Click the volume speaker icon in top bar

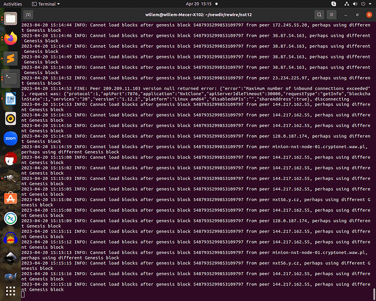[x=355, y=4]
